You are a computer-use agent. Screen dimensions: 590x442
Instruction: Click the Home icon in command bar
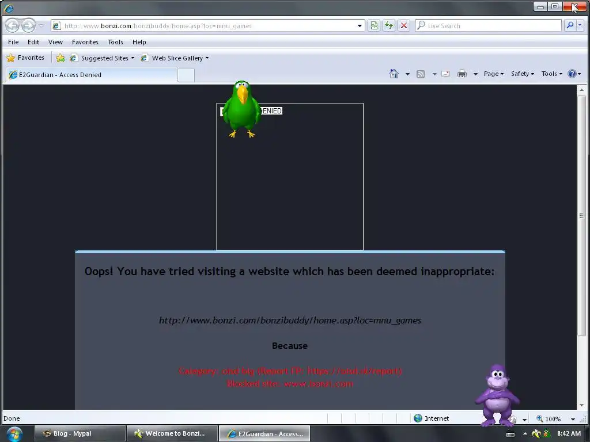click(x=394, y=74)
